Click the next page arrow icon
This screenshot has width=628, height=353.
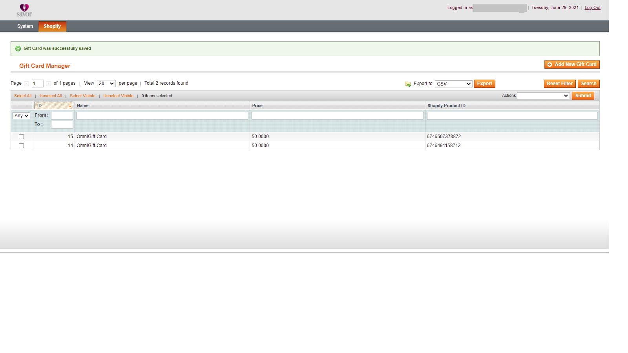(x=48, y=84)
